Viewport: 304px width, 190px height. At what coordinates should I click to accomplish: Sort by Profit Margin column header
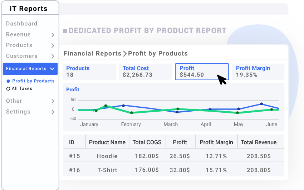[216, 142]
